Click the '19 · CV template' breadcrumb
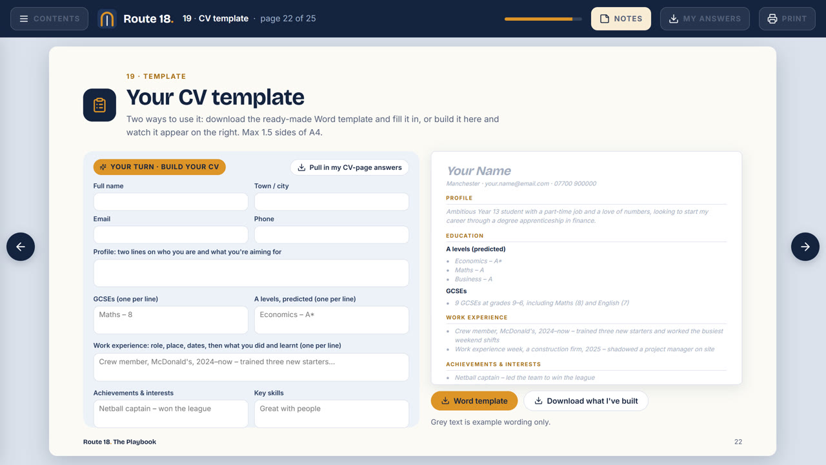This screenshot has height=465, width=826. point(216,18)
